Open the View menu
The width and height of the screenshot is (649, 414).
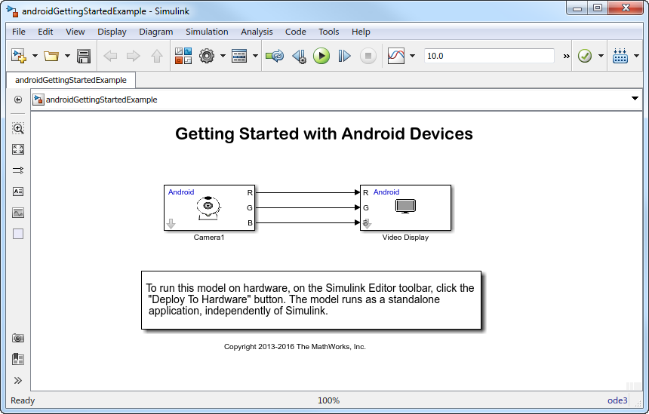[x=75, y=32]
